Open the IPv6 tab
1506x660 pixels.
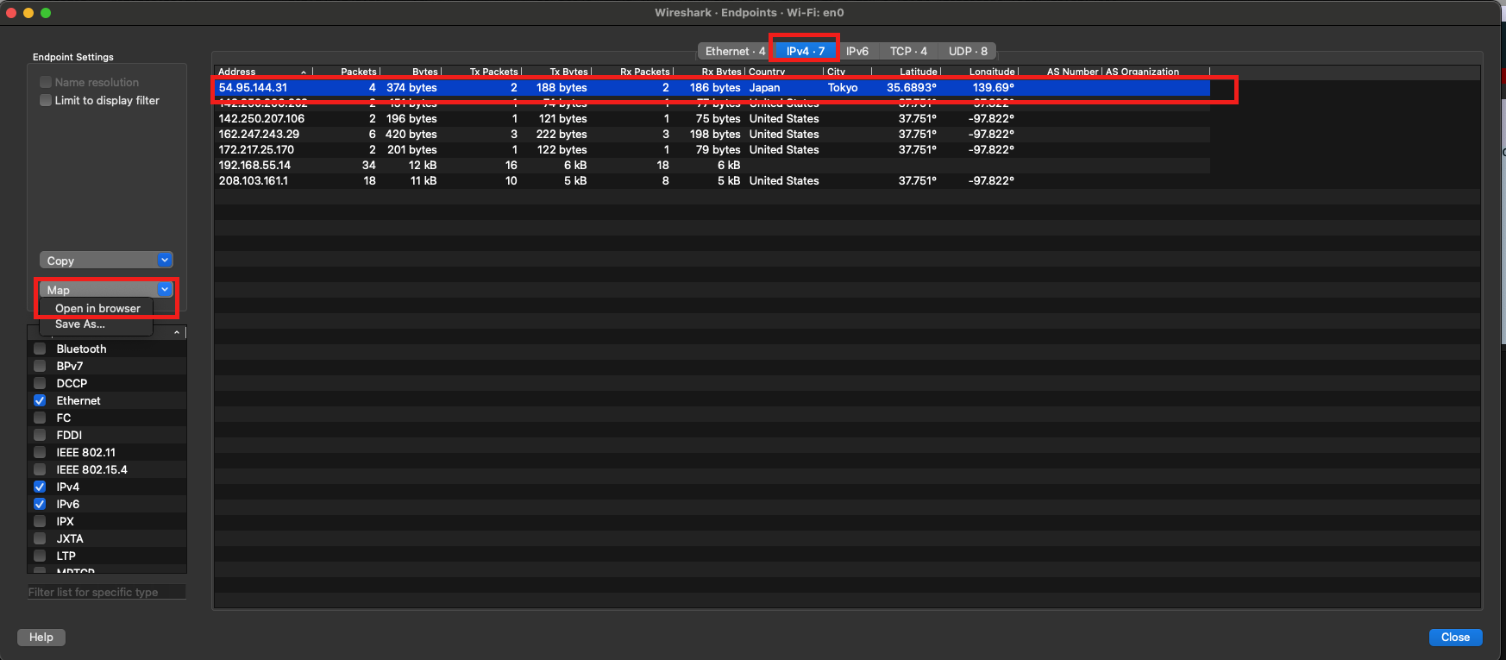coord(857,51)
